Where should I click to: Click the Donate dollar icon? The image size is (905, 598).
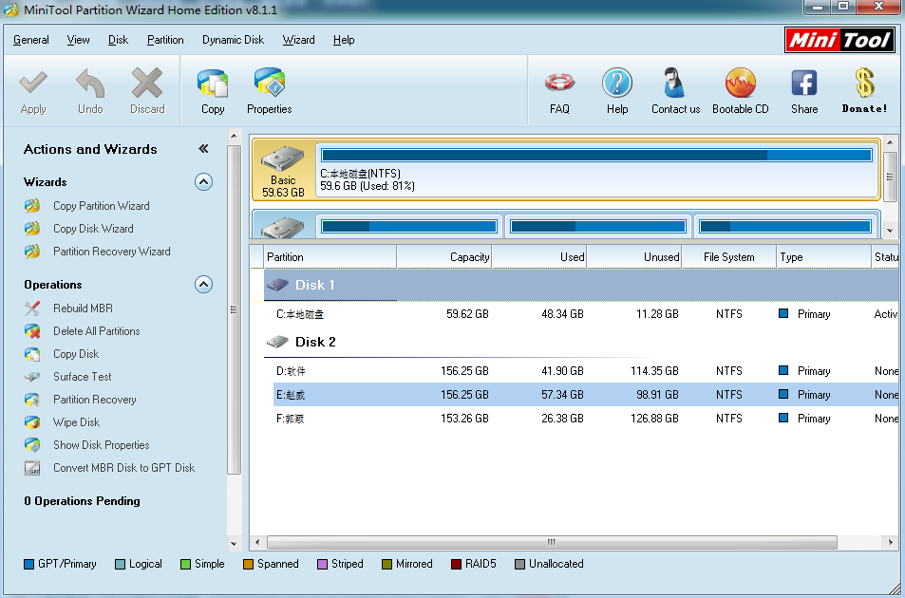point(864,83)
